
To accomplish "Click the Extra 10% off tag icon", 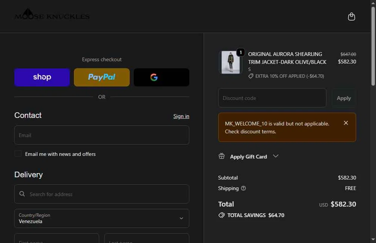I will pyautogui.click(x=251, y=76).
